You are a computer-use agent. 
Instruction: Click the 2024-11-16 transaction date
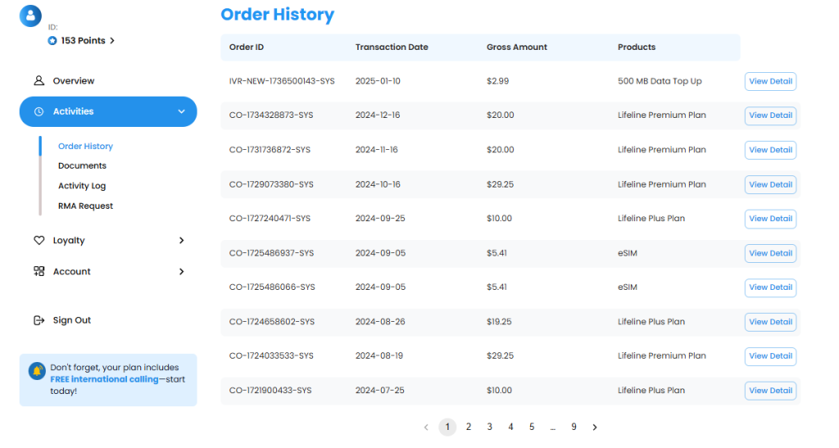click(377, 150)
